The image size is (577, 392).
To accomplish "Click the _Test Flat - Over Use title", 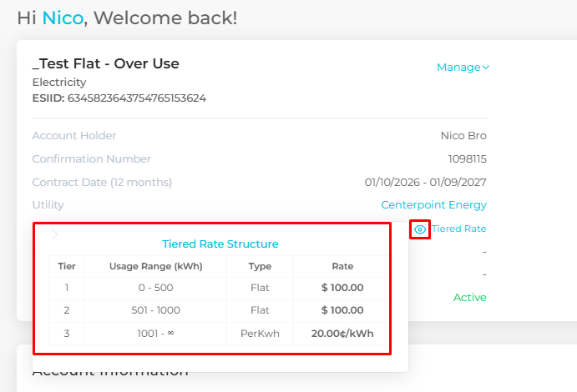I will point(105,63).
